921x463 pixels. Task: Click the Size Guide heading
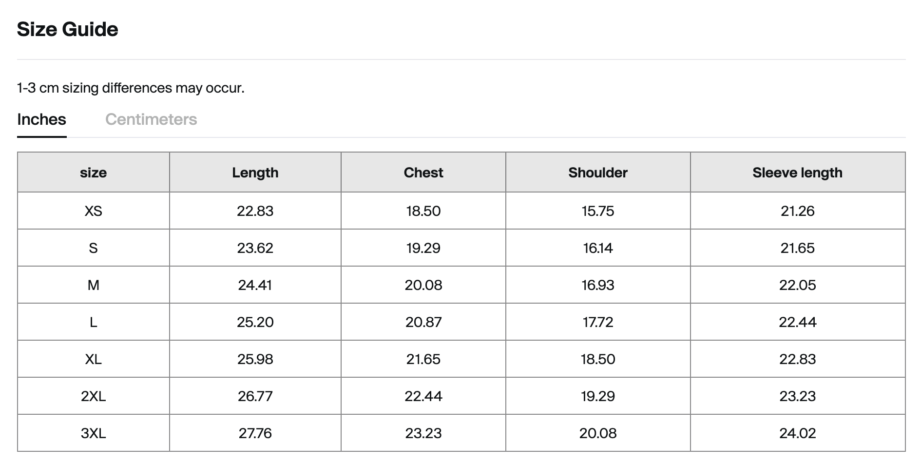[67, 29]
